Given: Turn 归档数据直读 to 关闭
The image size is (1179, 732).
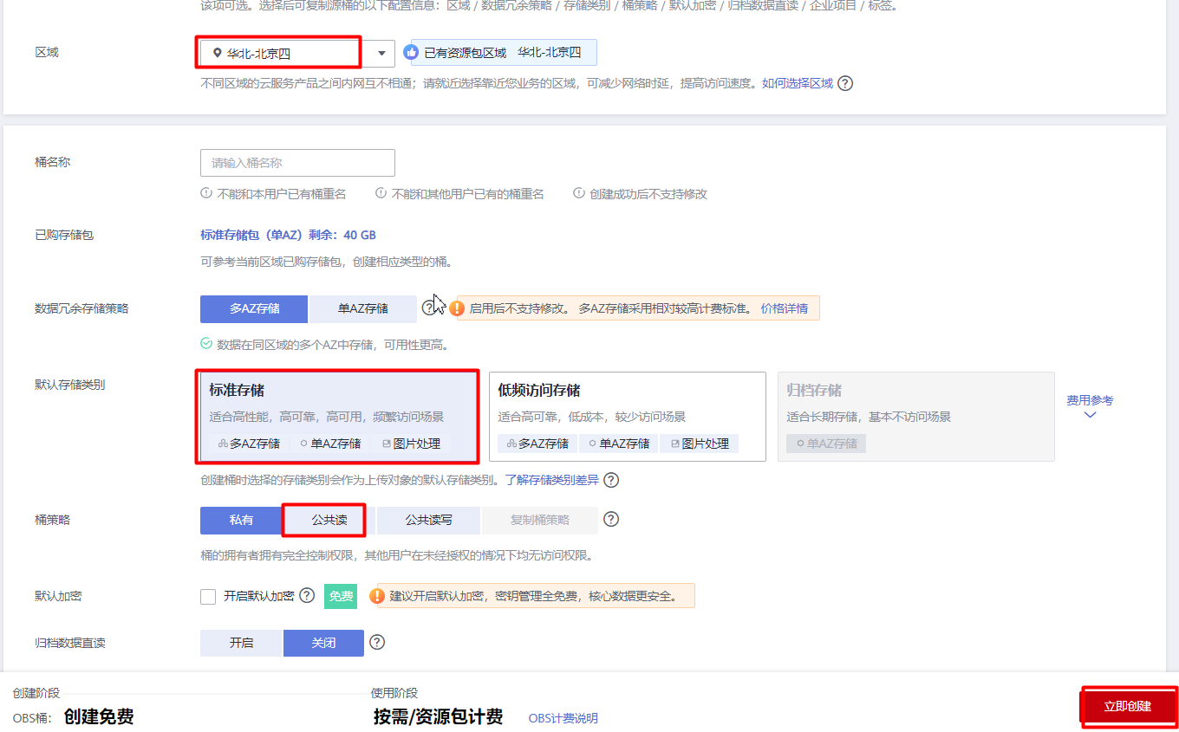Looking at the screenshot, I should click(323, 643).
